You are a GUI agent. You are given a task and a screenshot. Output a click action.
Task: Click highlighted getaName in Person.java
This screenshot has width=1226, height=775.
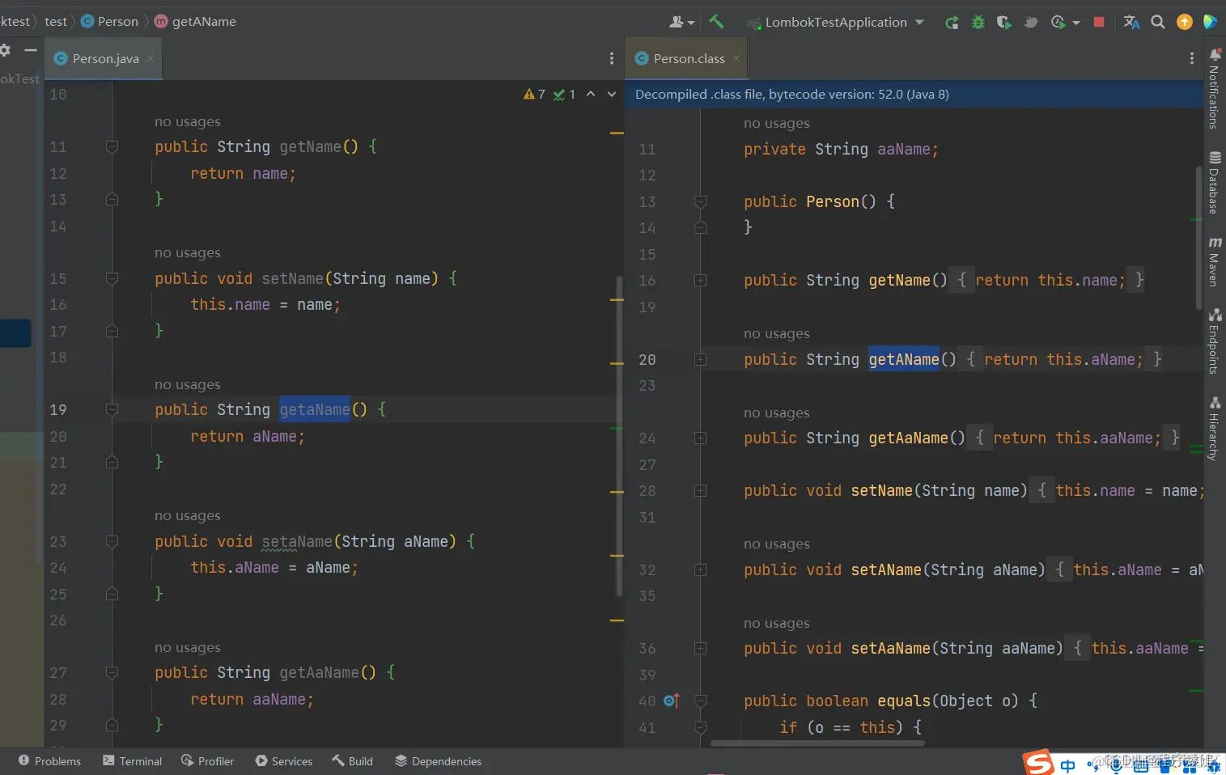pos(315,410)
